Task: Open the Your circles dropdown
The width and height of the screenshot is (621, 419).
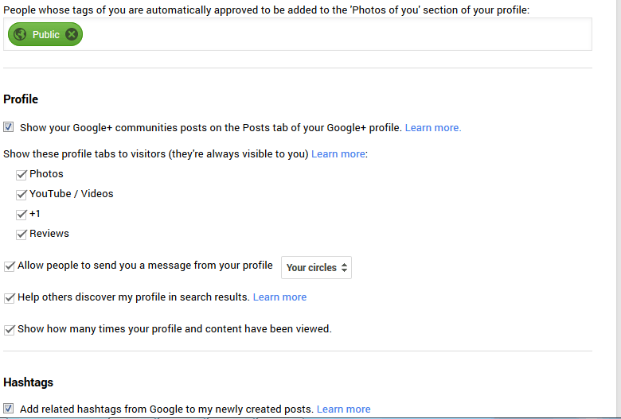Action: (316, 267)
